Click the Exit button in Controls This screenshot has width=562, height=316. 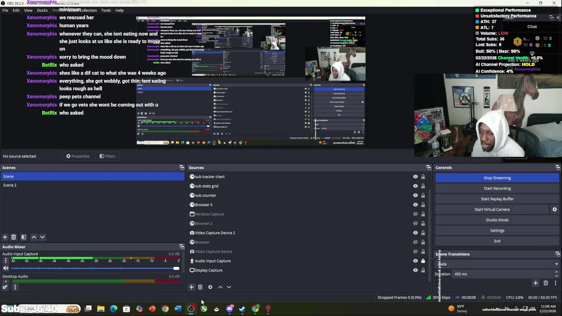pos(497,241)
